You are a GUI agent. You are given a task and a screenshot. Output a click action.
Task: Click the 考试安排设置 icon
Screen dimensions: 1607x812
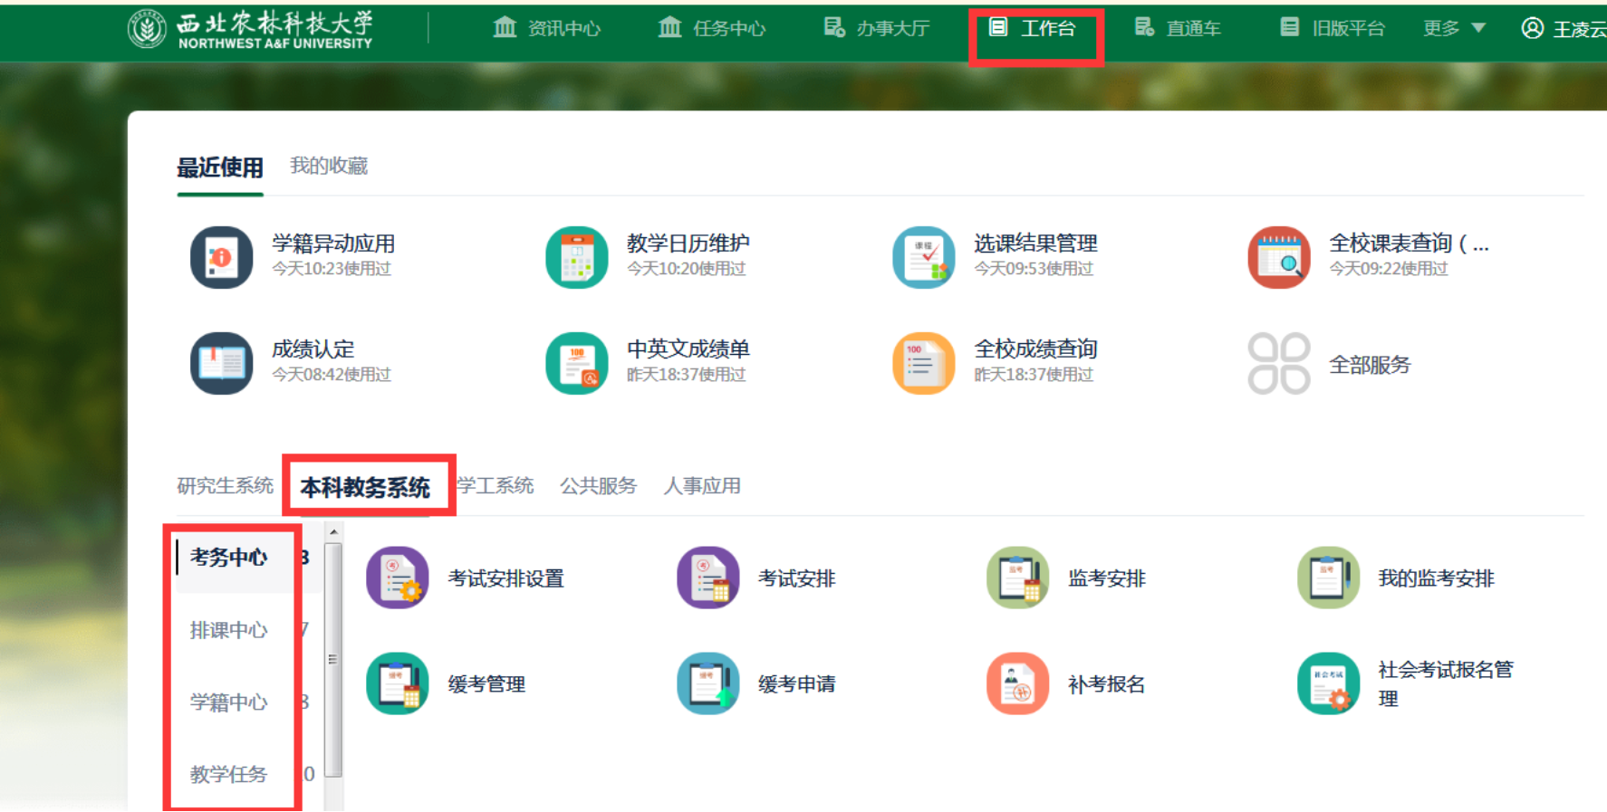tap(397, 578)
